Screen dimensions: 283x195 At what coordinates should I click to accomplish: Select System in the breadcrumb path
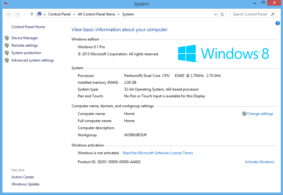pos(128,14)
